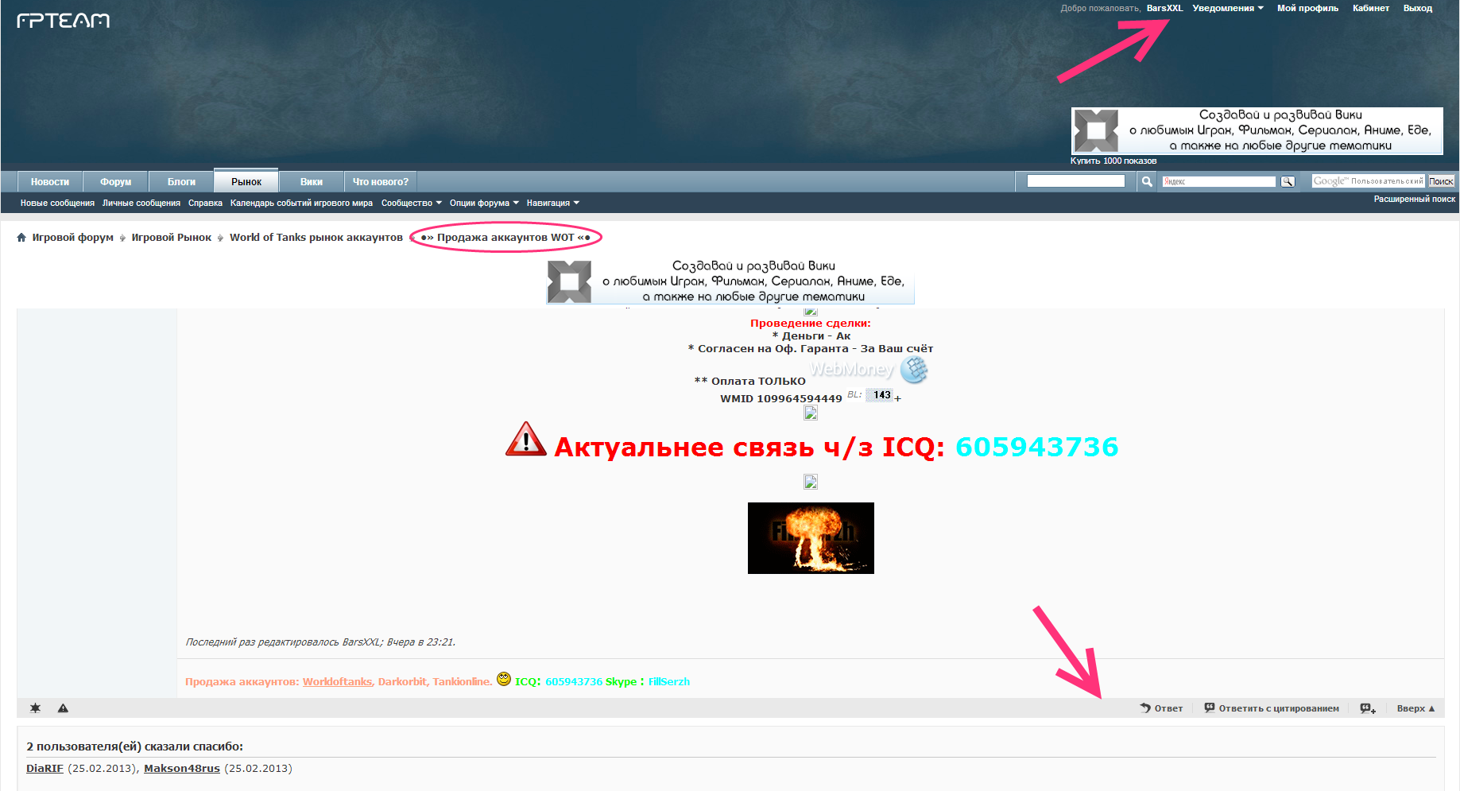Focus the forum search input field
This screenshot has height=791, width=1460.
click(1076, 181)
